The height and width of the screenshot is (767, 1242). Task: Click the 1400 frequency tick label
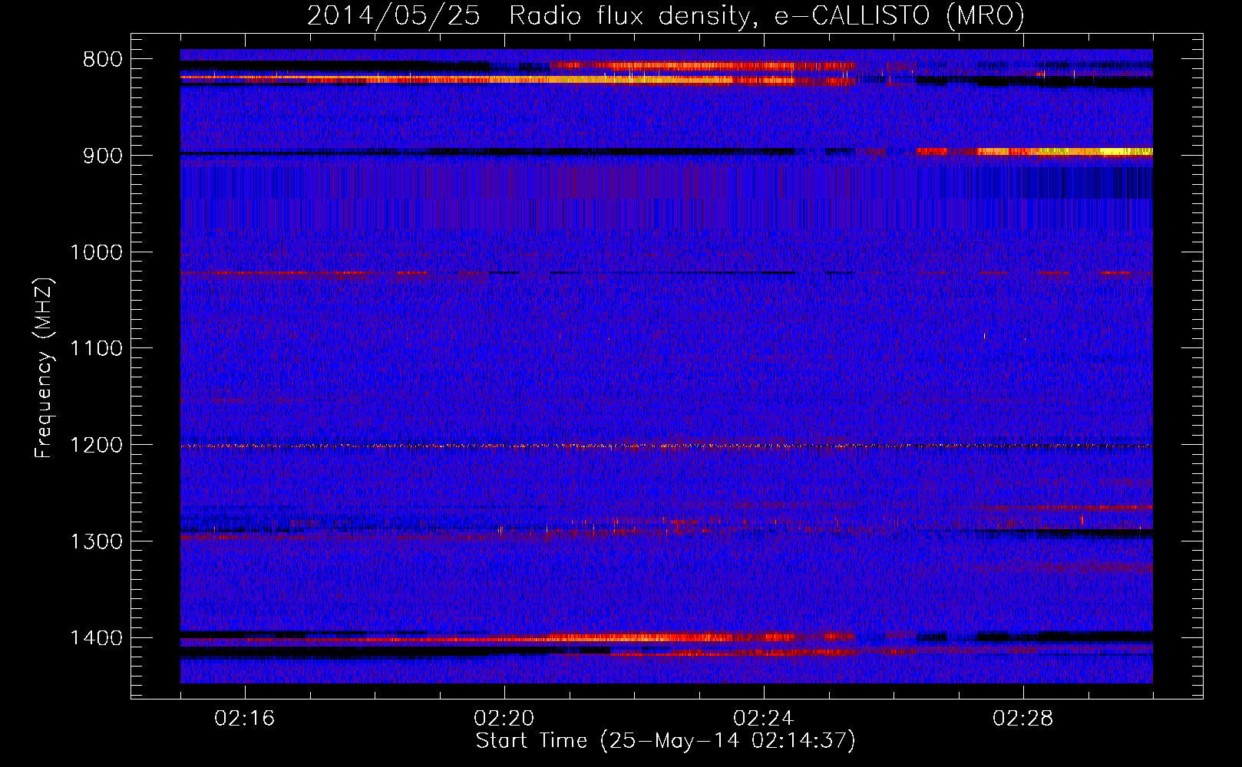pyautogui.click(x=96, y=638)
